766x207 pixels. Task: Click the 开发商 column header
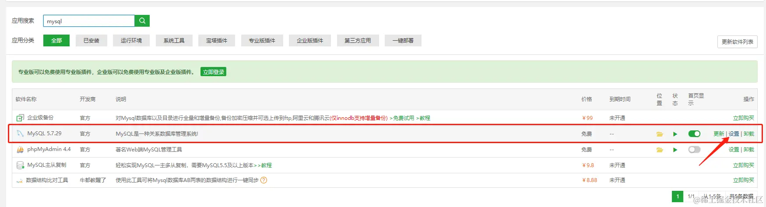[x=88, y=99]
